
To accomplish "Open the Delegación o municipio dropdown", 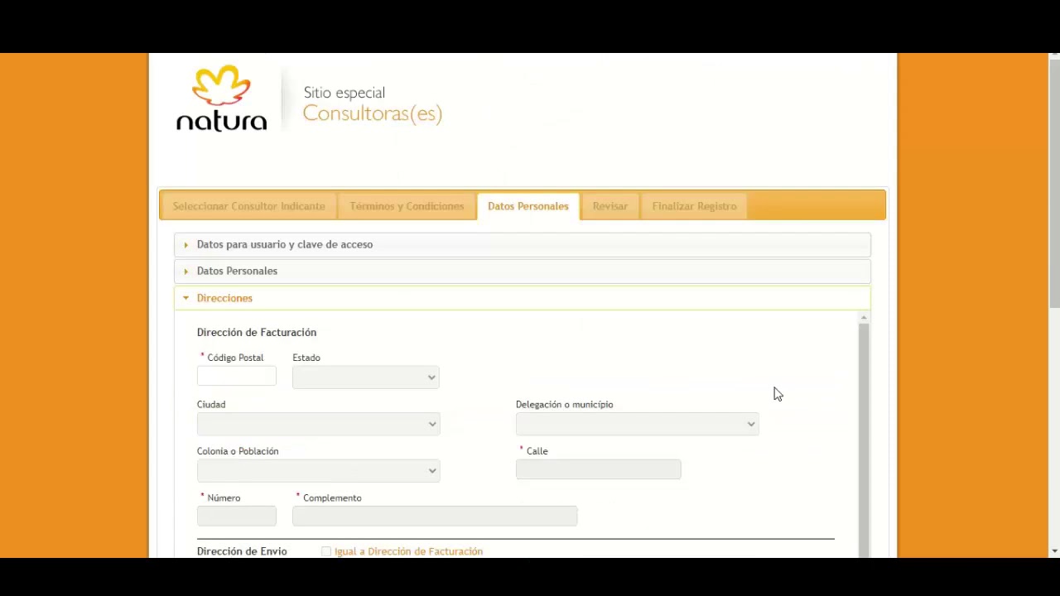I will [637, 424].
